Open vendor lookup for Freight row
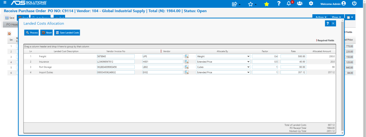The height and width of the screenshot is (137, 366). [187, 56]
